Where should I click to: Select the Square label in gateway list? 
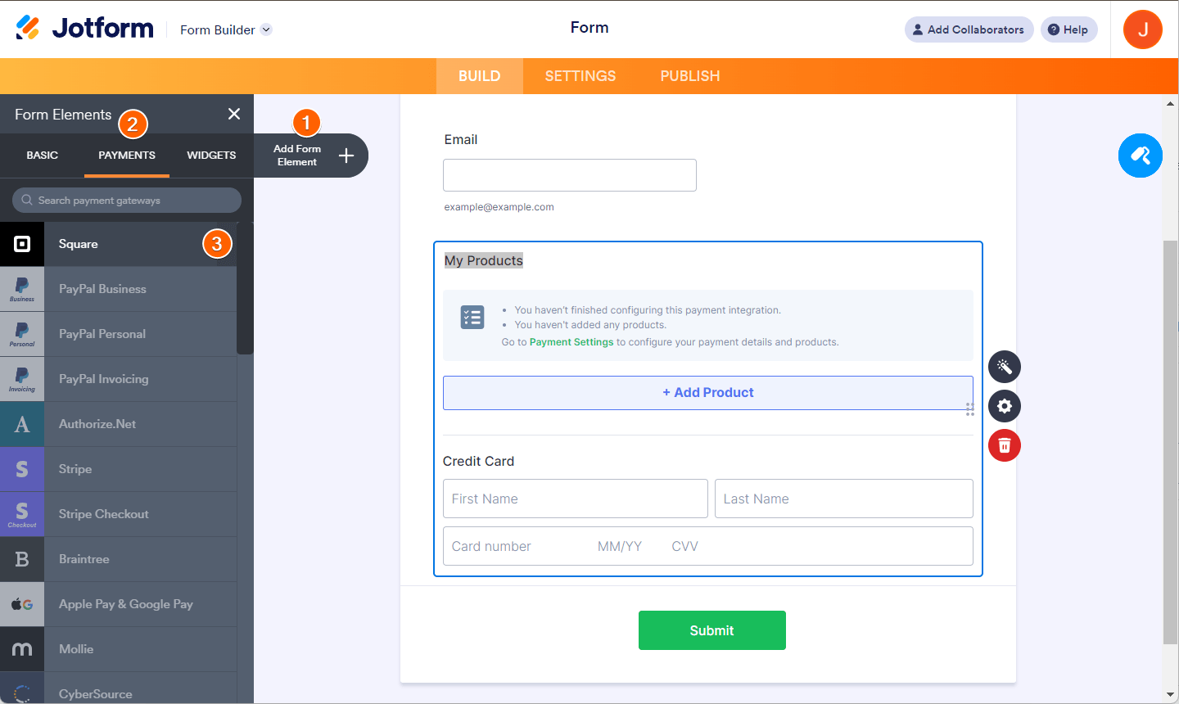(x=79, y=244)
